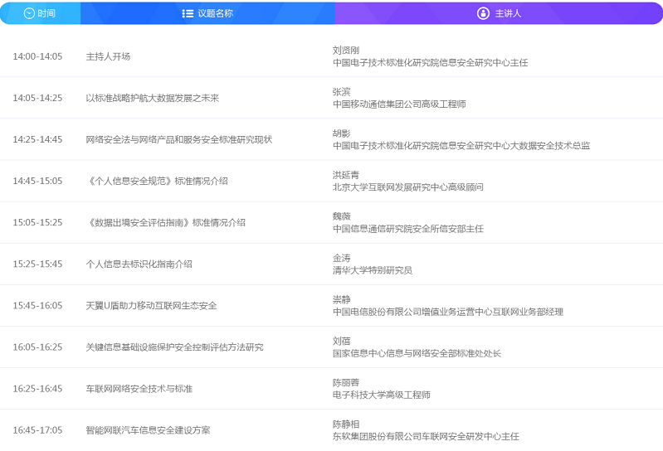
Task: Open 天翼U盾助力移动互联网生态安全 topic
Action: tap(151, 305)
